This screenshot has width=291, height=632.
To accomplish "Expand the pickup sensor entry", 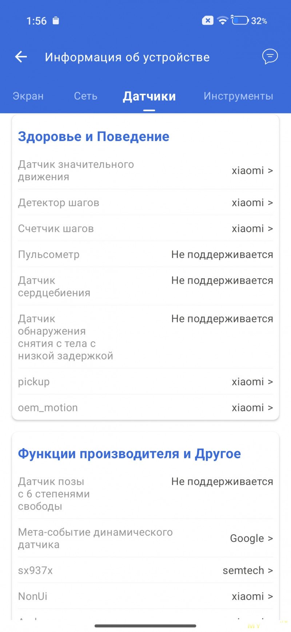I will click(252, 382).
